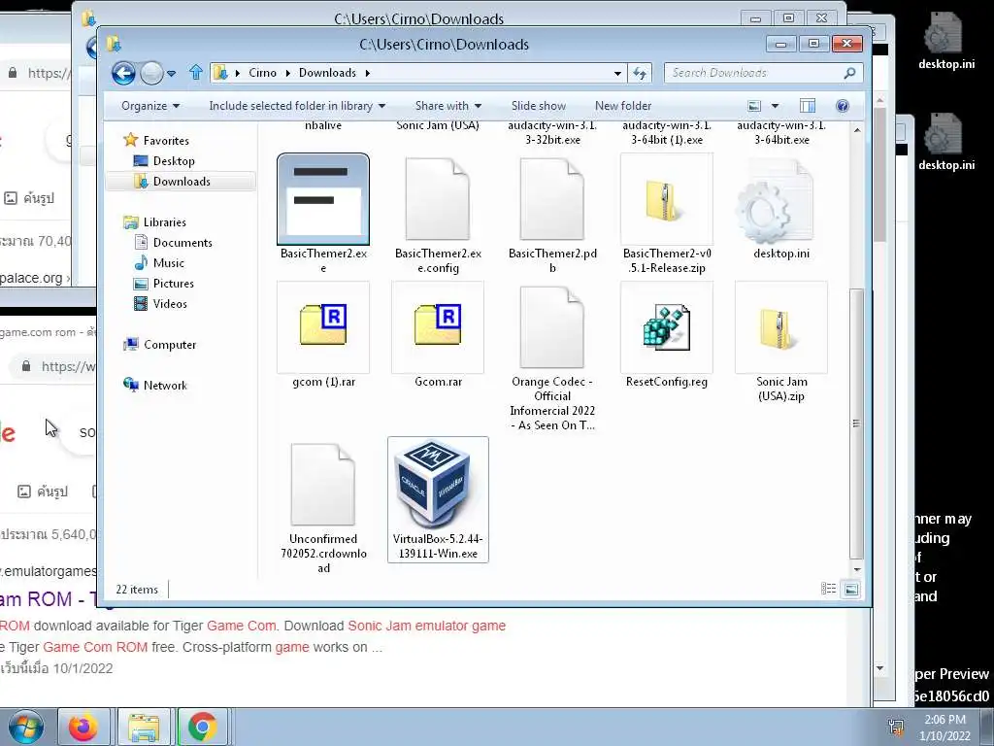Screen dimensions: 994x746
Task: Click the audacity-win-3.1.3-32bit.exe label
Action: (x=552, y=132)
